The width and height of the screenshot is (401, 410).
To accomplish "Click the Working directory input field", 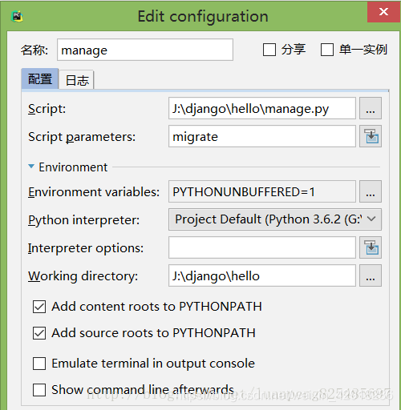I will point(262,275).
